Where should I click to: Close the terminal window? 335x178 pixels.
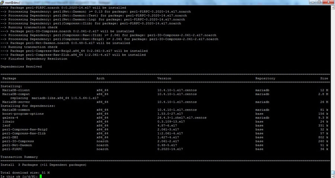tap(328, 2)
